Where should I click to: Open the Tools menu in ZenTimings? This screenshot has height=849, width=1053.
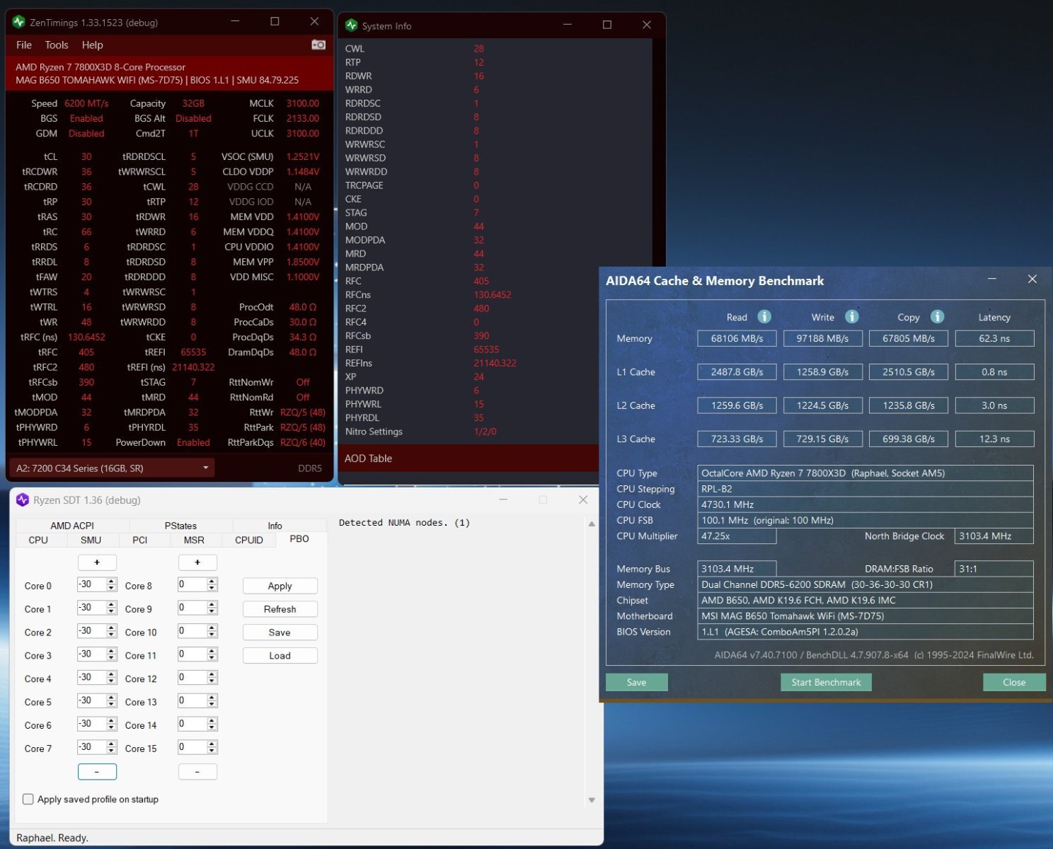(57, 45)
